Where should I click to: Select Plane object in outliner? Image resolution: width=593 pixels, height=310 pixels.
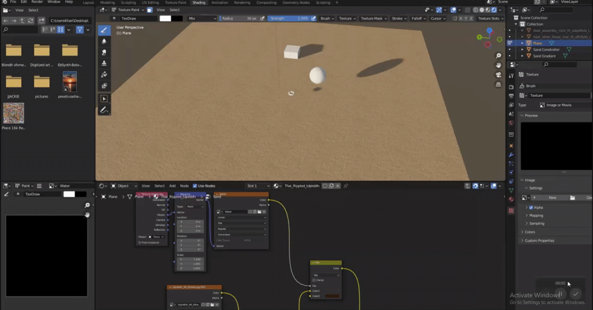coord(537,43)
